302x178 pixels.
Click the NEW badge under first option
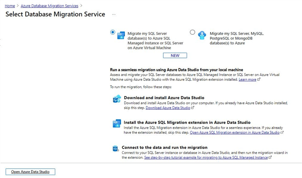[x=175, y=55]
